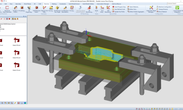Open the Constraints tab
The image size is (183, 110).
click(63, 4)
